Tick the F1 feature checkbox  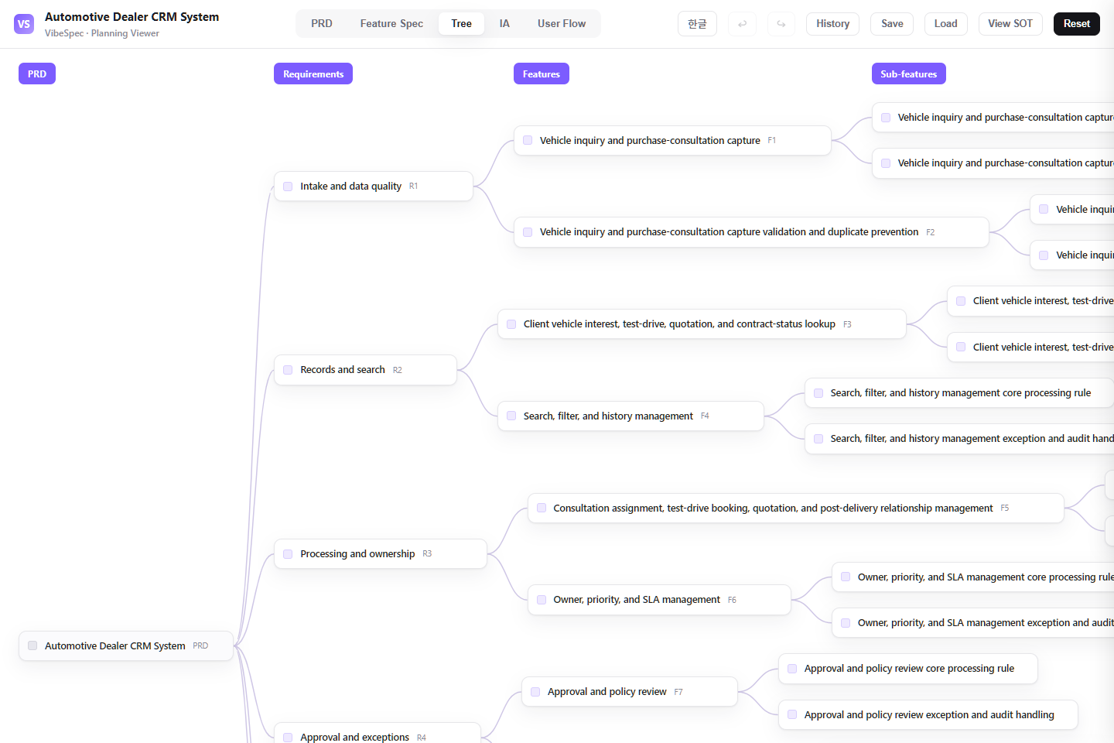pyautogui.click(x=528, y=141)
